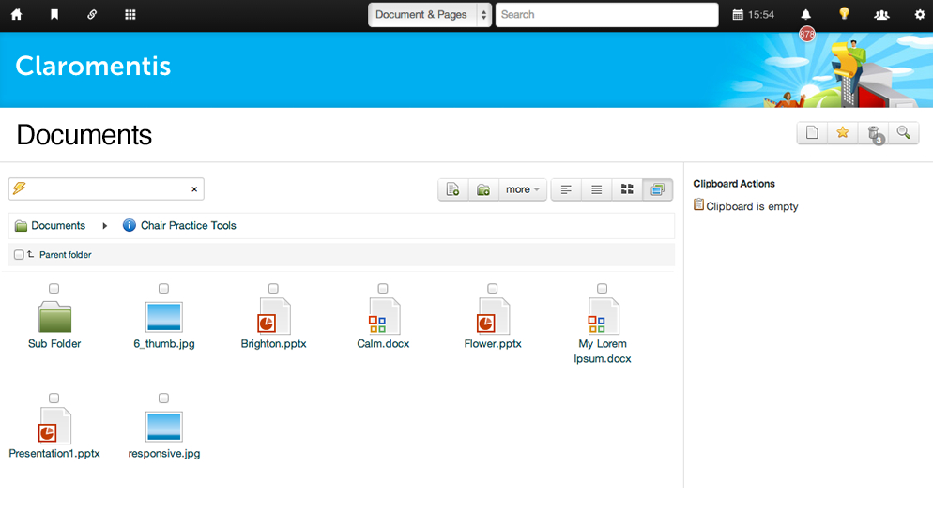
Task: Clear filter with the x button
Action: (194, 189)
